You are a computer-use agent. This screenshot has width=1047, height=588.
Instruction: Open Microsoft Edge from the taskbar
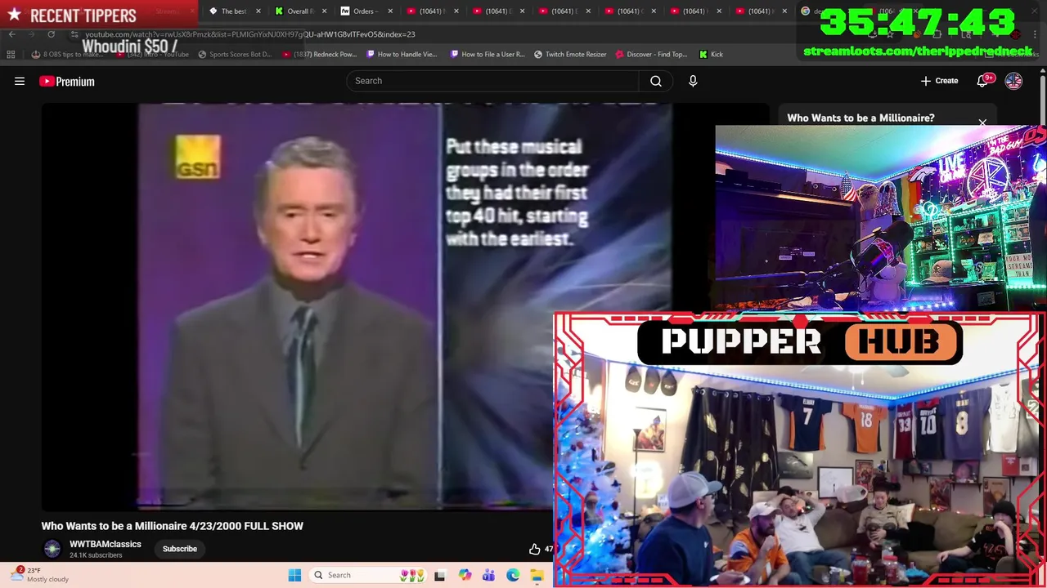tap(513, 575)
